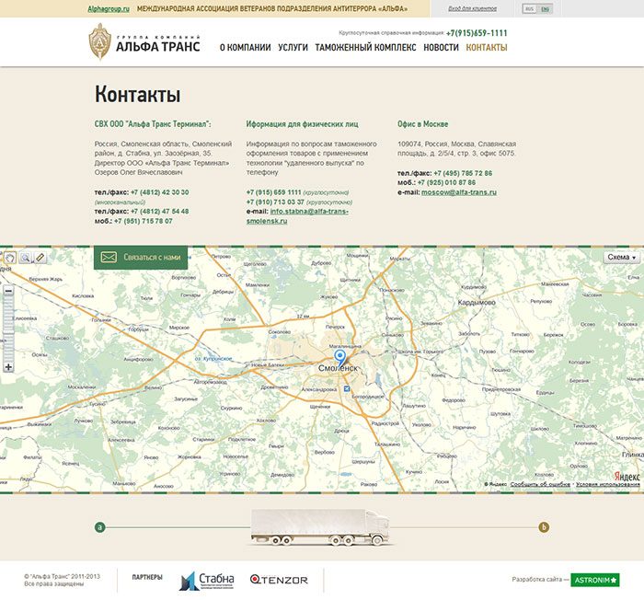Click the map zoom out minus button

[x=8, y=290]
